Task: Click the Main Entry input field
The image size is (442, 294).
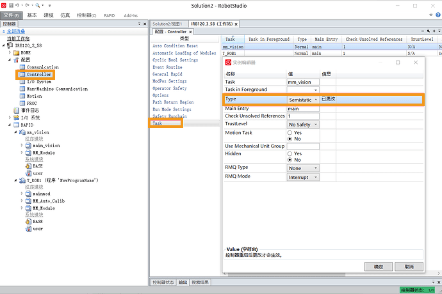Action: point(303,109)
